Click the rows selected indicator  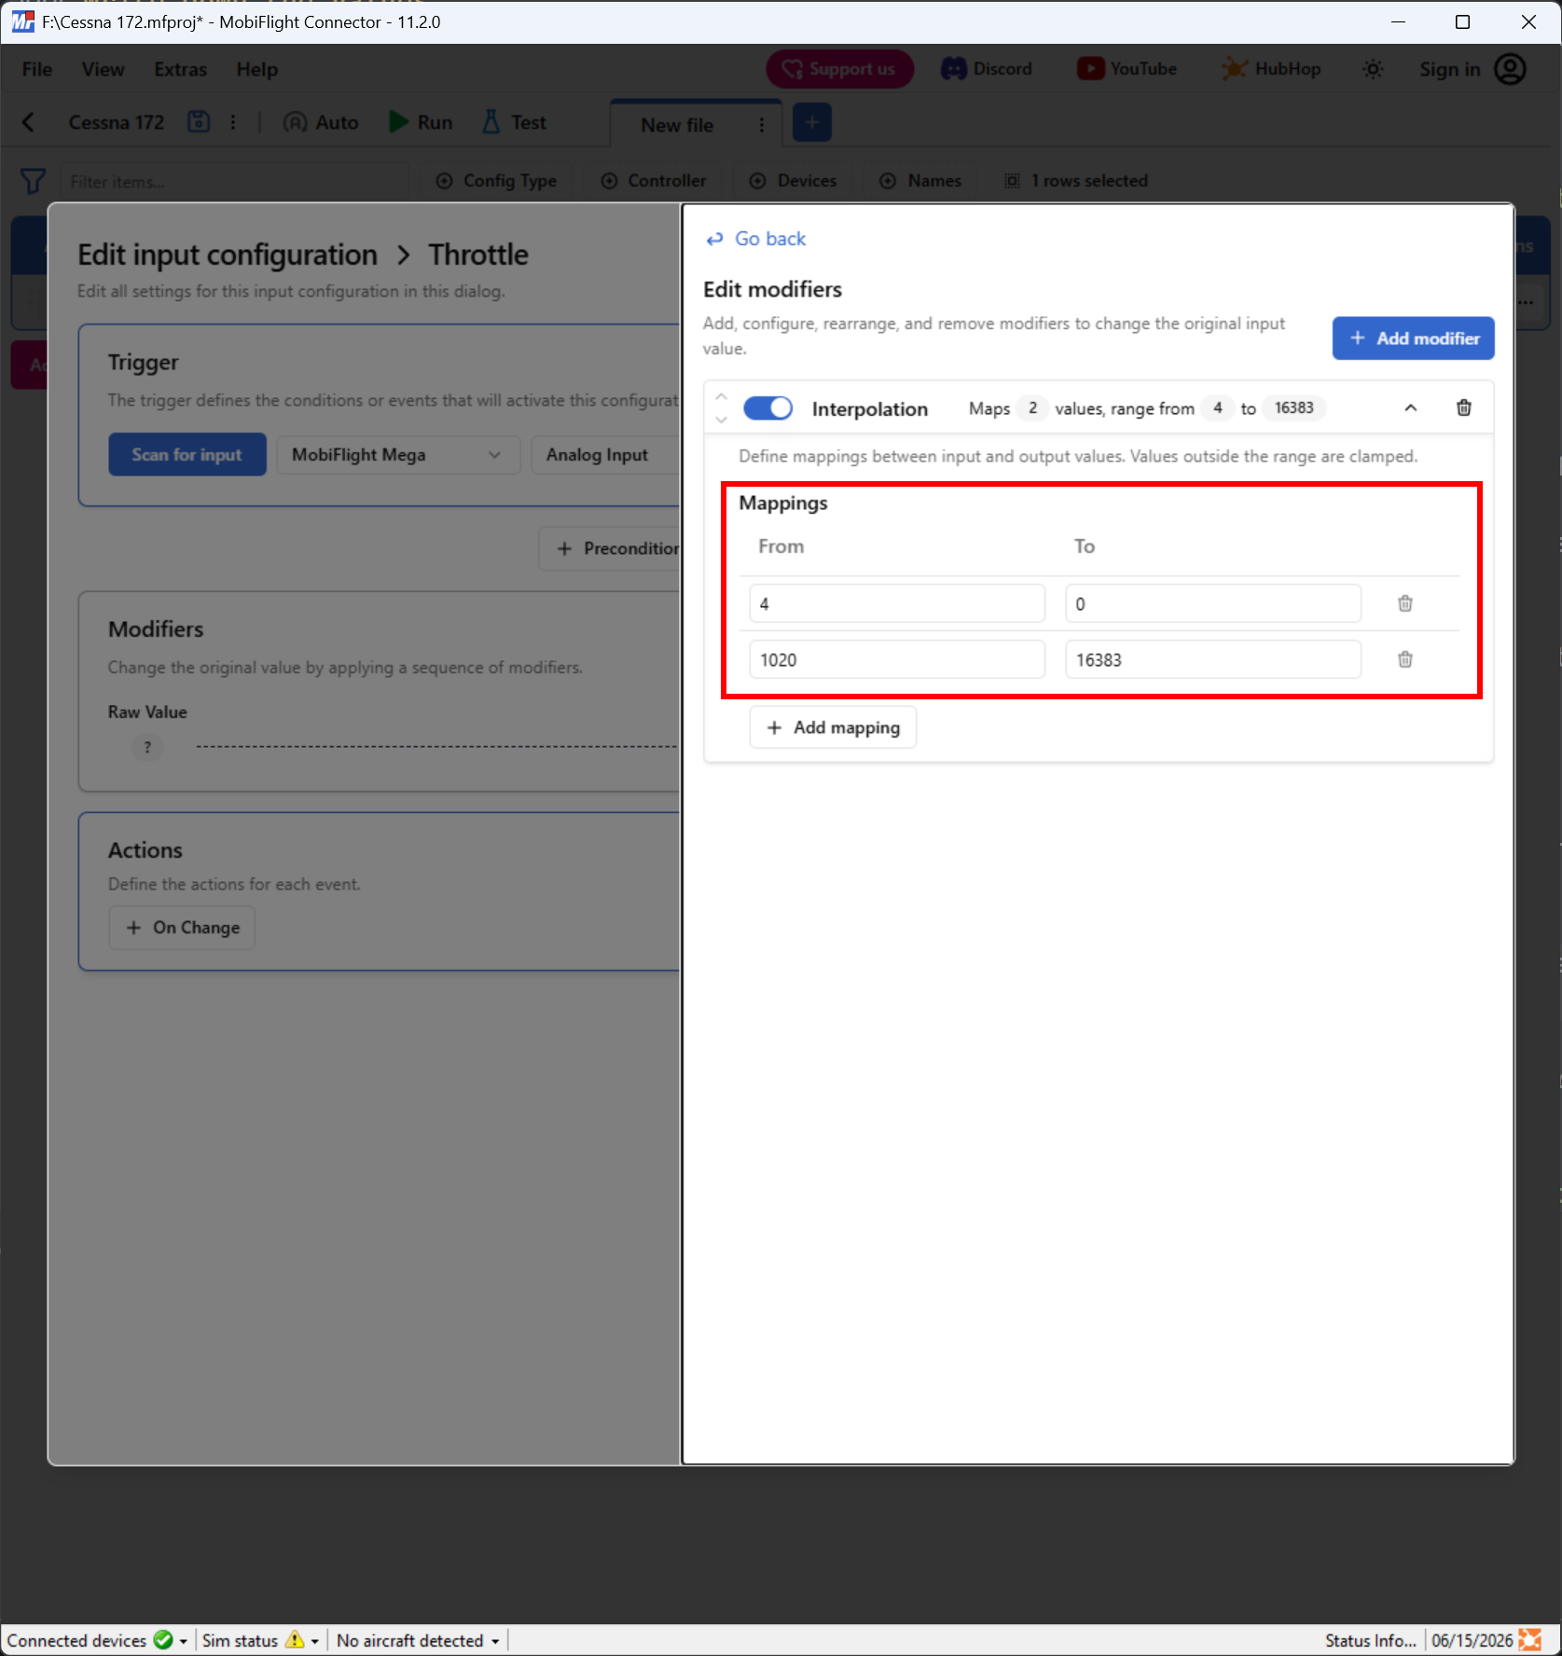pyautogui.click(x=1076, y=181)
